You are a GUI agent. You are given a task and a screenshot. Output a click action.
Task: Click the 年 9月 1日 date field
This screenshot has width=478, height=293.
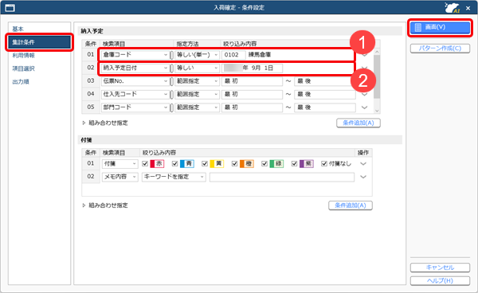252,68
